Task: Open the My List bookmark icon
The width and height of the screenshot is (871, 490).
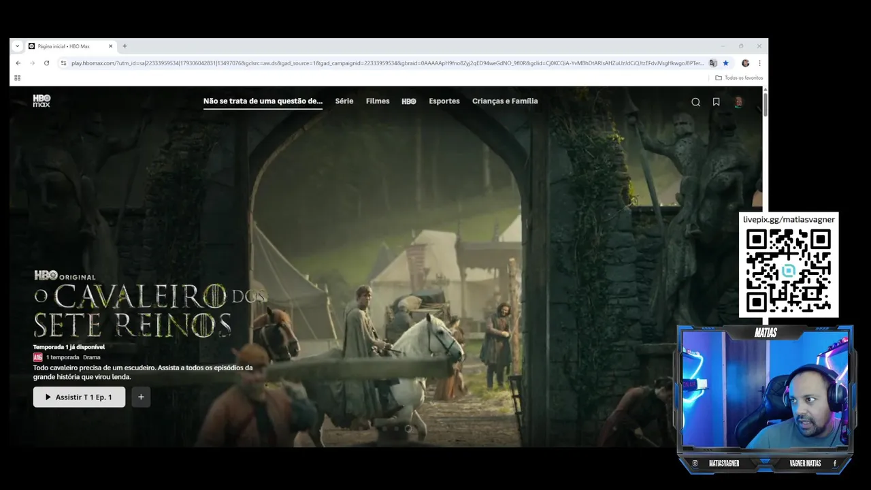Action: click(716, 102)
